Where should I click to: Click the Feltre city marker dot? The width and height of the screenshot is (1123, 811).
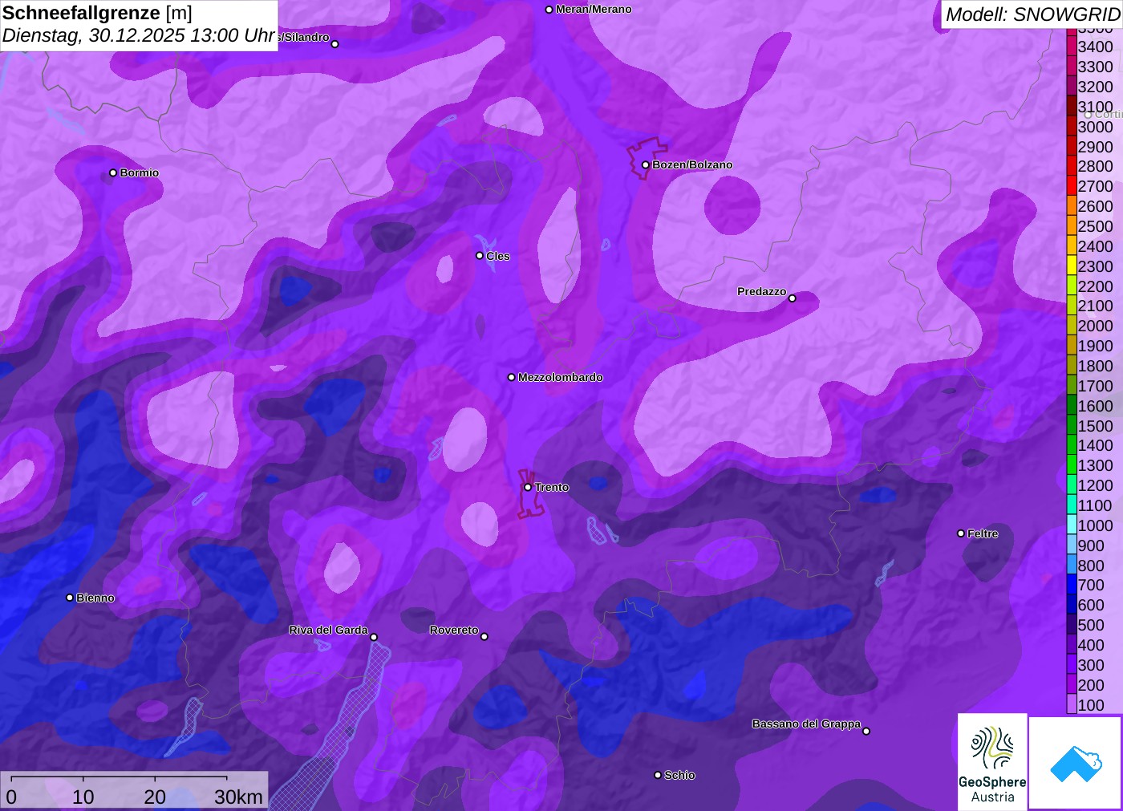[961, 533]
